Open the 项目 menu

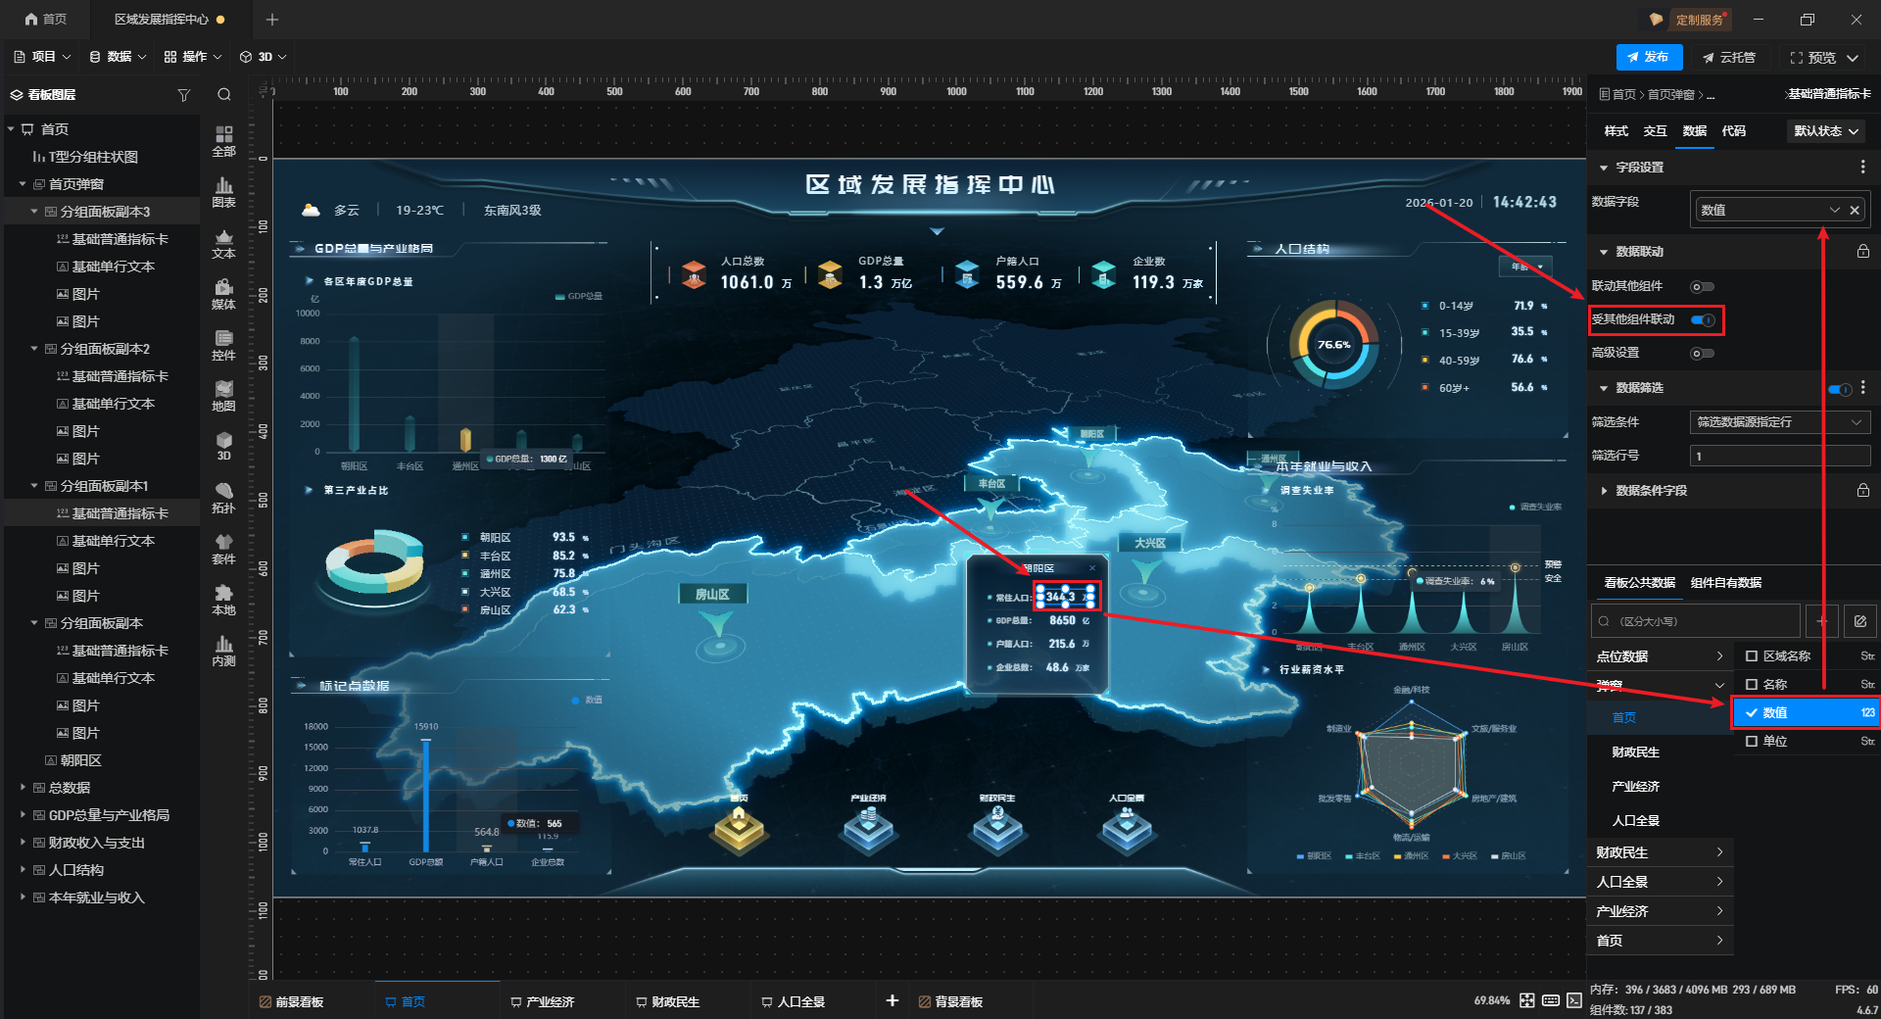tap(42, 57)
